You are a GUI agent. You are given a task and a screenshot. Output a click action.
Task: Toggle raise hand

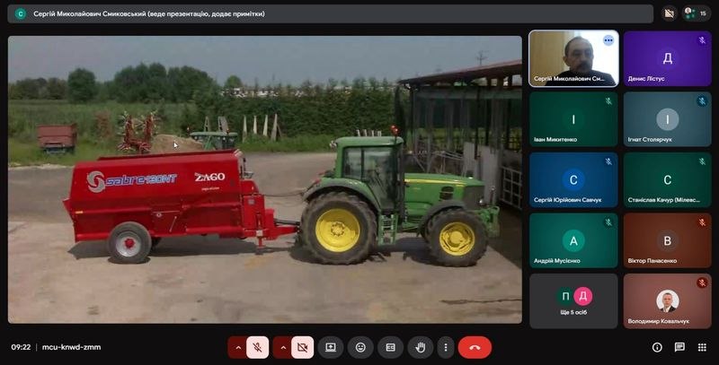[x=420, y=347]
